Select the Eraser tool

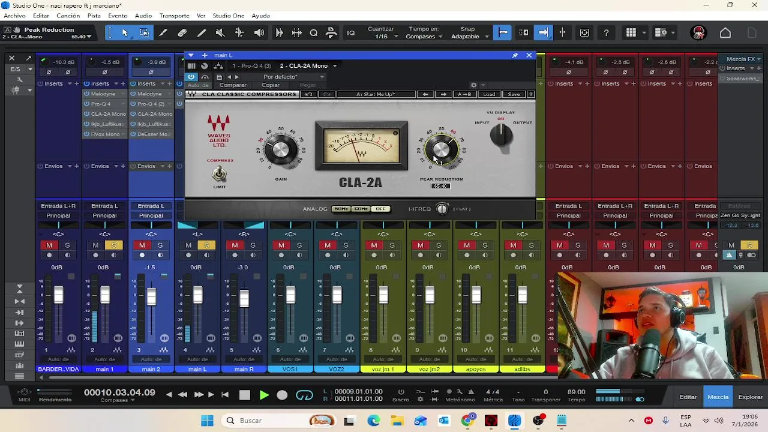(x=182, y=33)
